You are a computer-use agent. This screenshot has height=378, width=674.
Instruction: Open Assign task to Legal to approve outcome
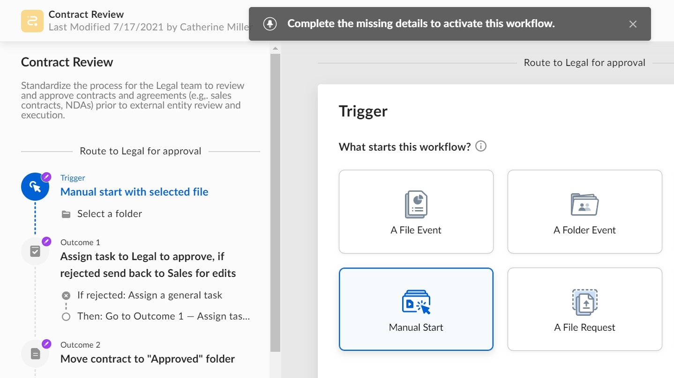[x=148, y=265]
